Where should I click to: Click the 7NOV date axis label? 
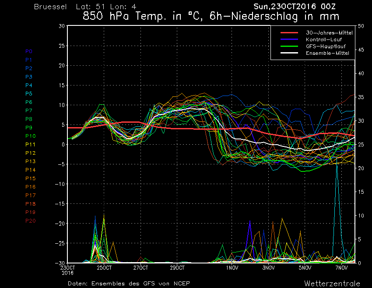coord(342,268)
